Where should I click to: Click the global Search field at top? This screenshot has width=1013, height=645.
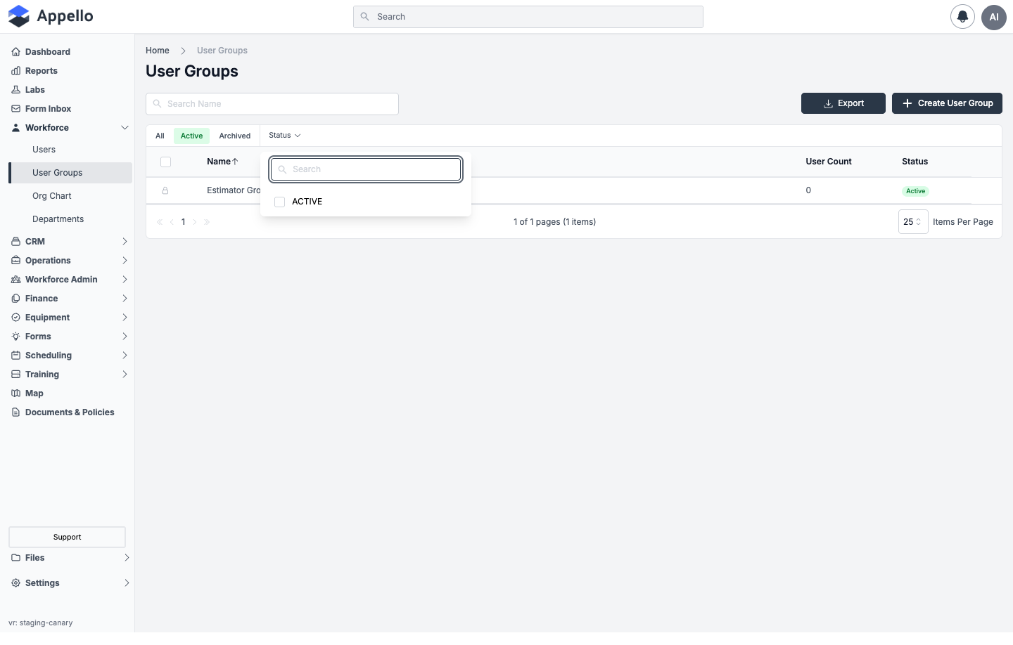pyautogui.click(x=528, y=17)
